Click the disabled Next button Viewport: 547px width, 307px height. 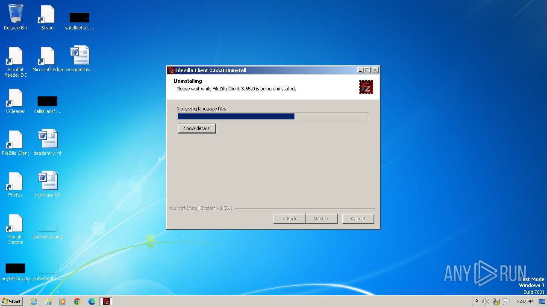pos(321,219)
